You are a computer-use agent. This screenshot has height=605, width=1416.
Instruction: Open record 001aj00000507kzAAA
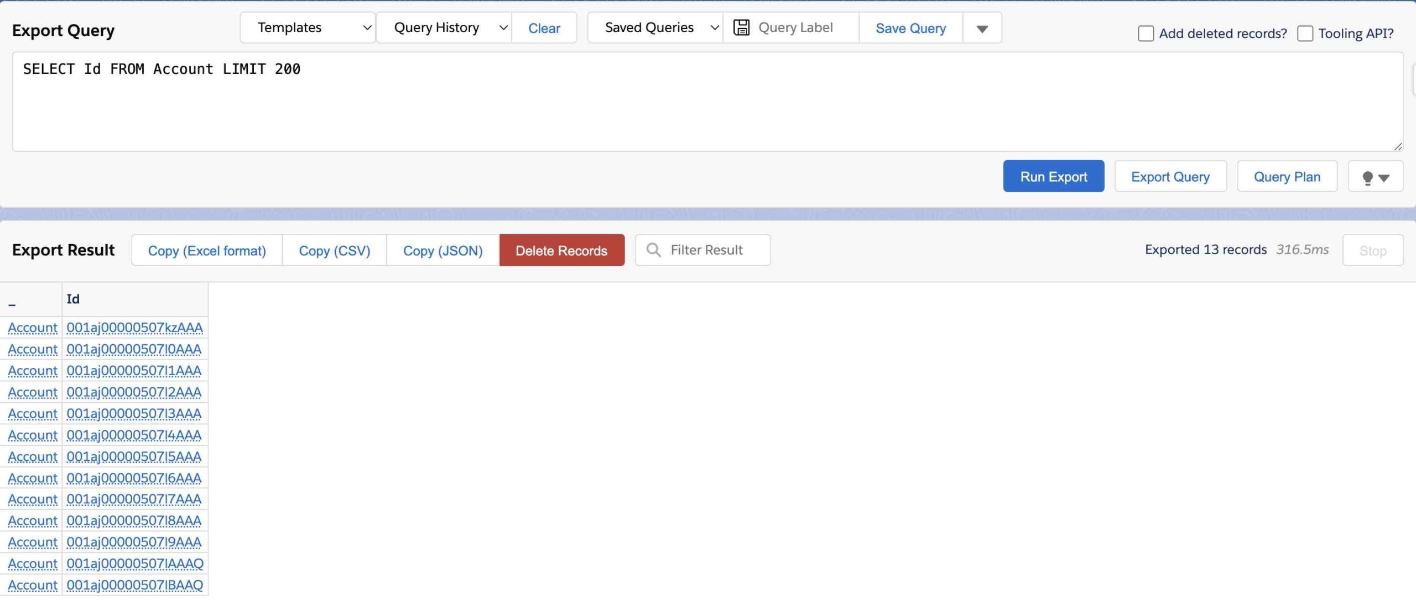coord(134,328)
